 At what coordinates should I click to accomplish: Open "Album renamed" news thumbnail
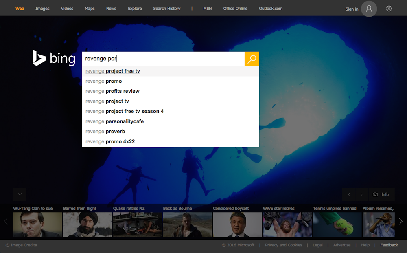[379, 224]
